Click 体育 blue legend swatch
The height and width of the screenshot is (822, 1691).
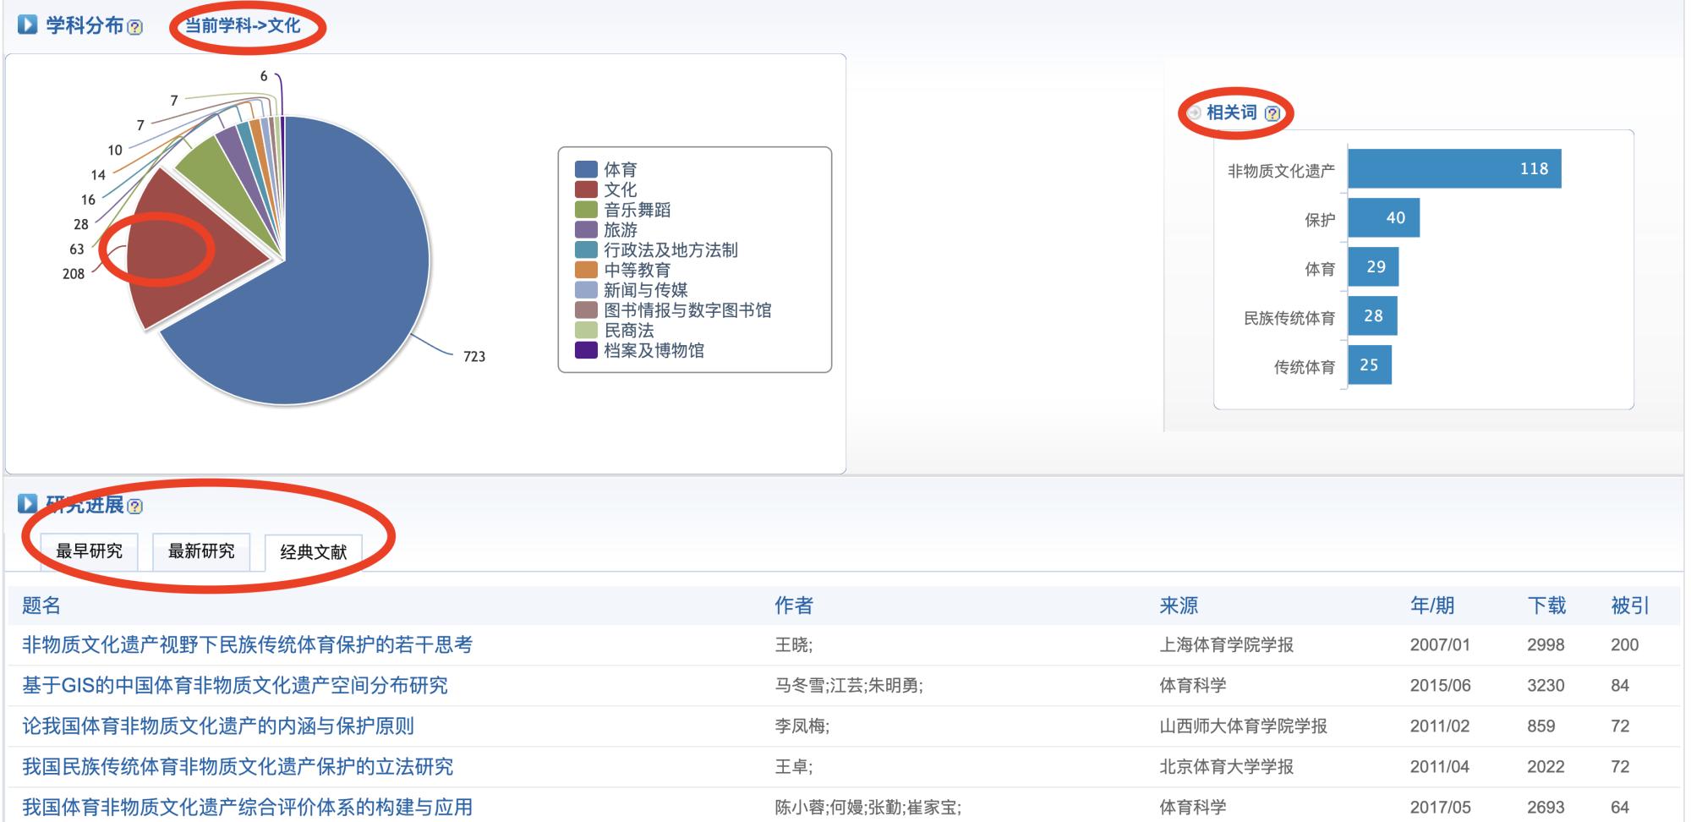tap(586, 170)
